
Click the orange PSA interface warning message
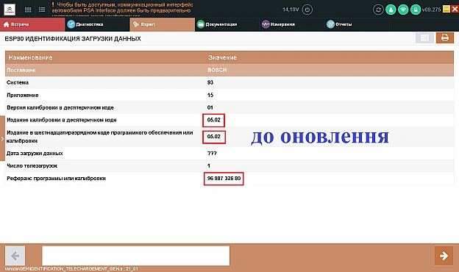coord(122,9)
